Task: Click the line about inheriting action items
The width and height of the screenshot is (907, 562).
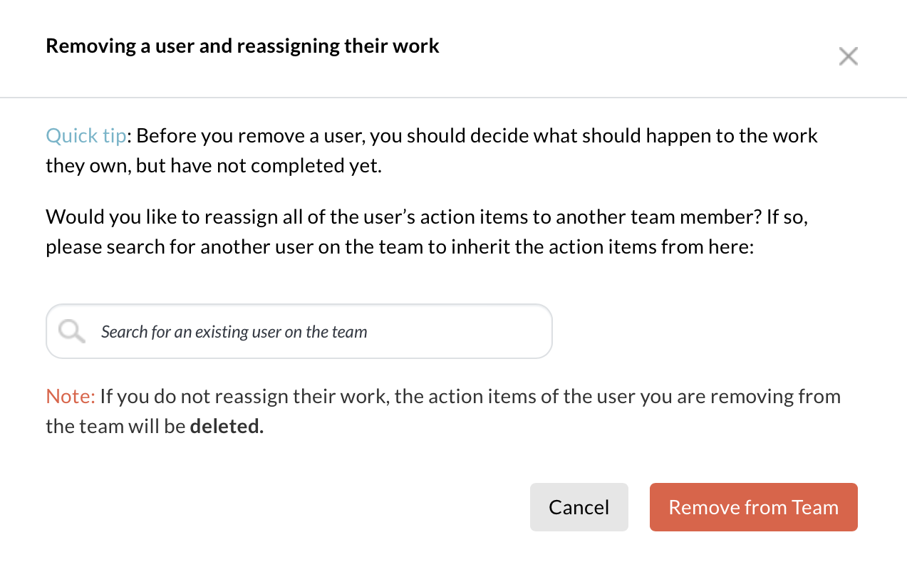Action: click(400, 246)
